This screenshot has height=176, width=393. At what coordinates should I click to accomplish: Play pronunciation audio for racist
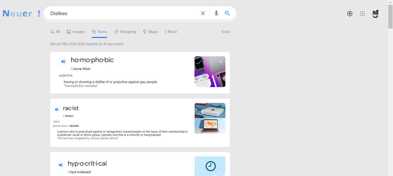(x=56, y=109)
